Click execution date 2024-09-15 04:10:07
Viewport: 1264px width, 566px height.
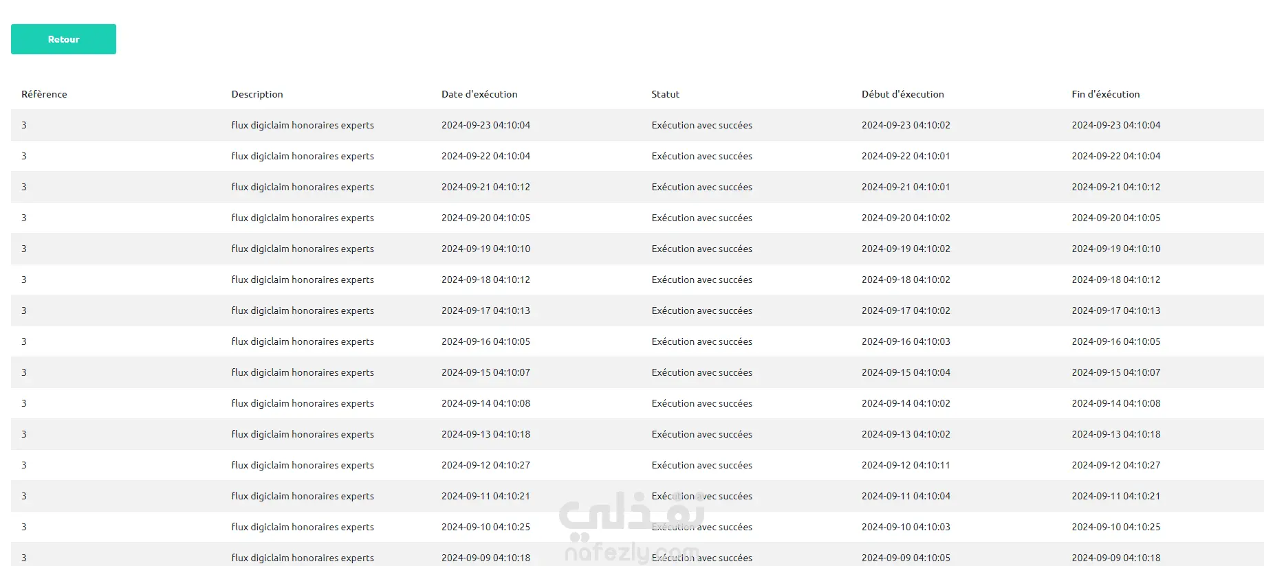pyautogui.click(x=486, y=372)
